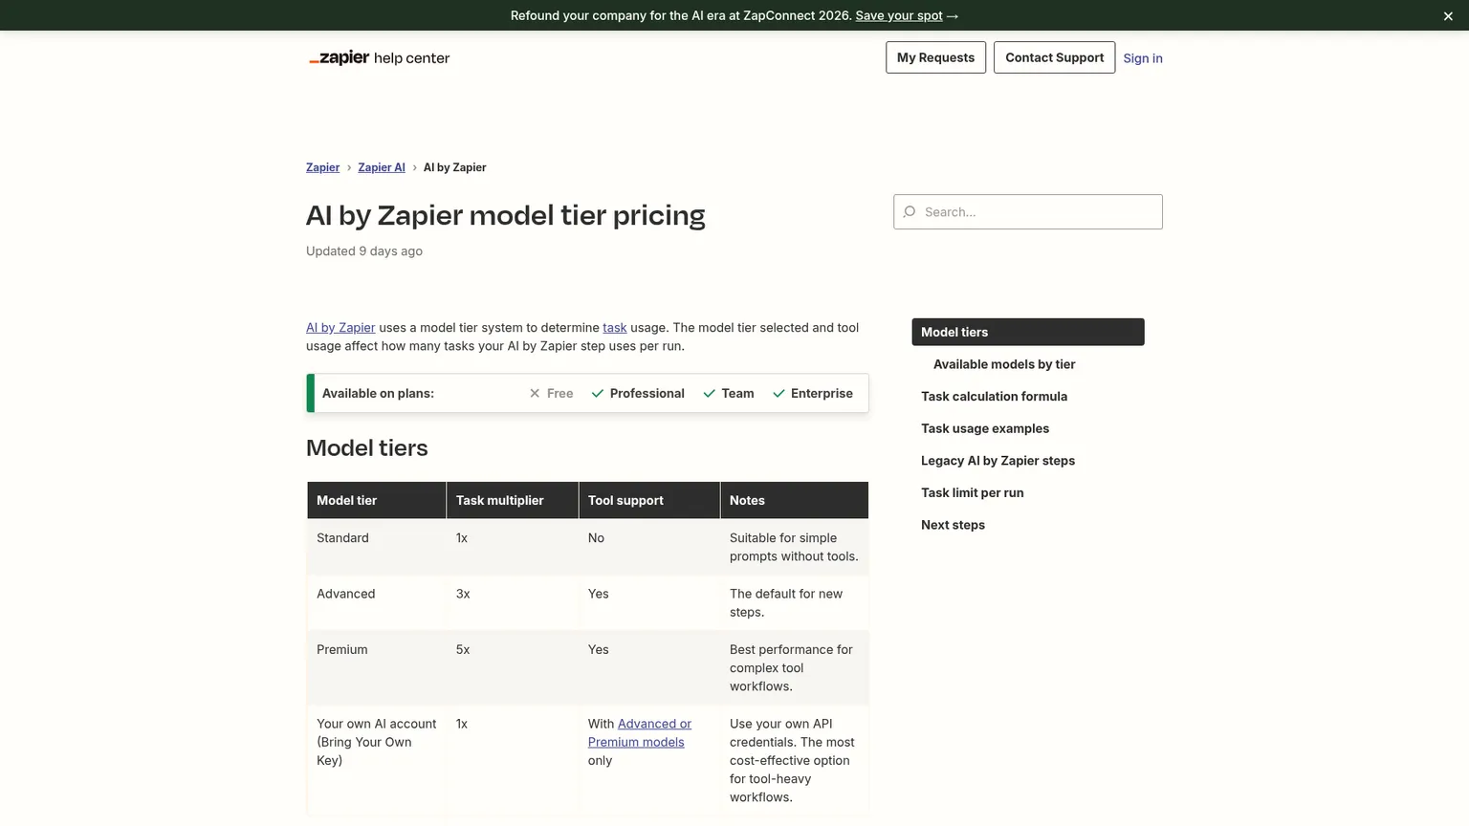The image size is (1469, 826).
Task: Click the 'Enterprise' plan label
Action: pyautogui.click(x=822, y=393)
